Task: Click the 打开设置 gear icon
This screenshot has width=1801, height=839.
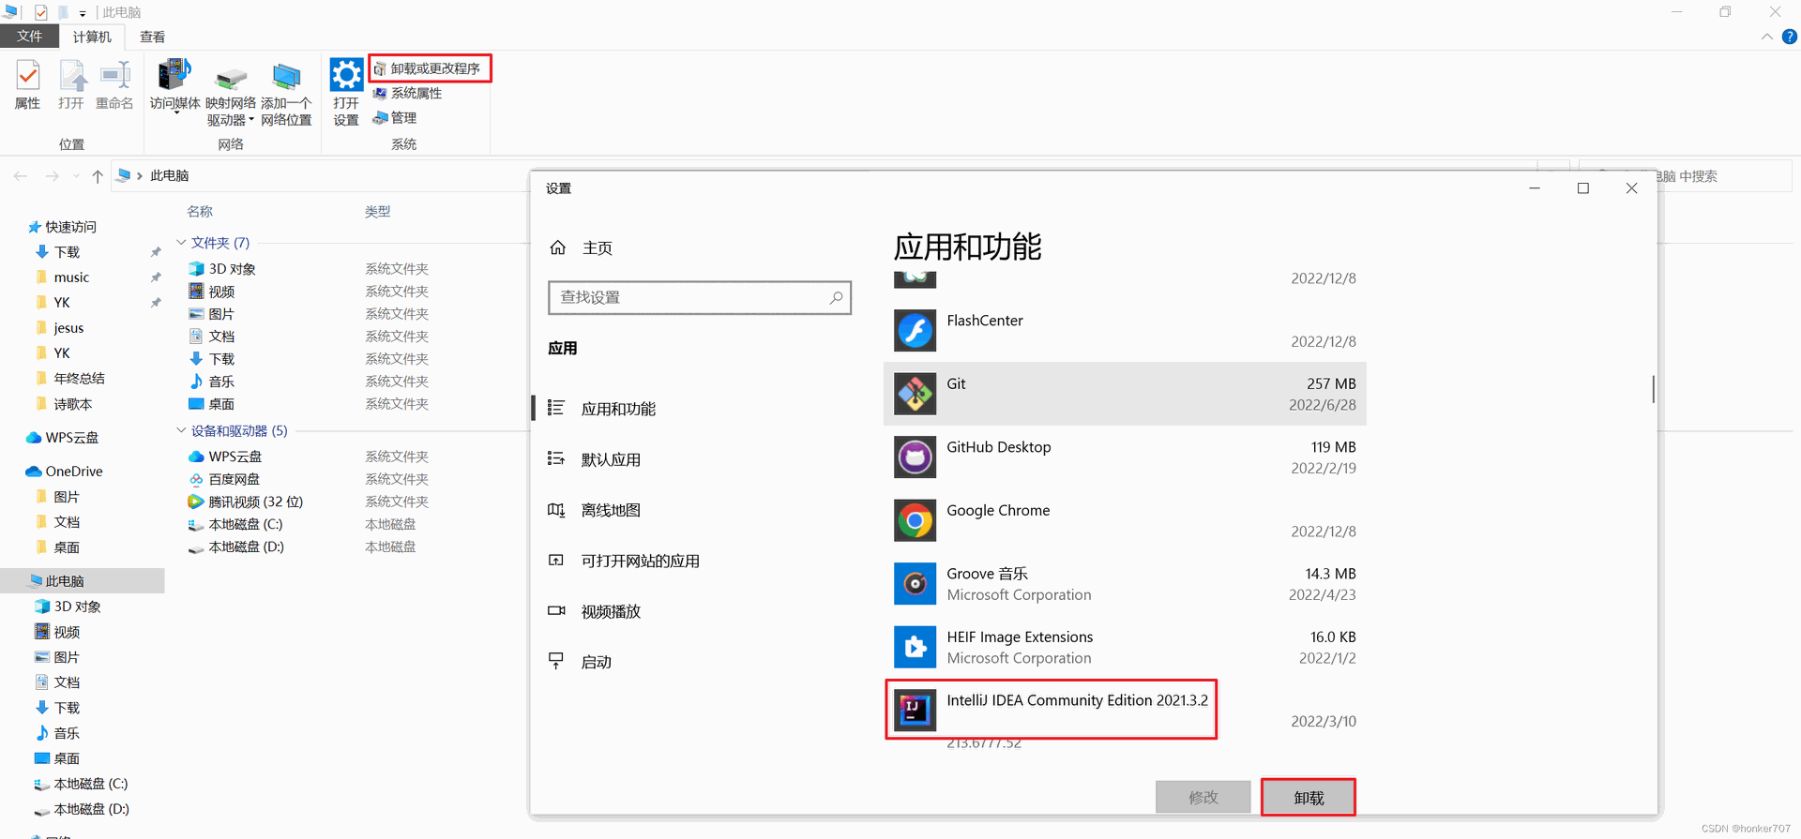Action: tap(346, 74)
